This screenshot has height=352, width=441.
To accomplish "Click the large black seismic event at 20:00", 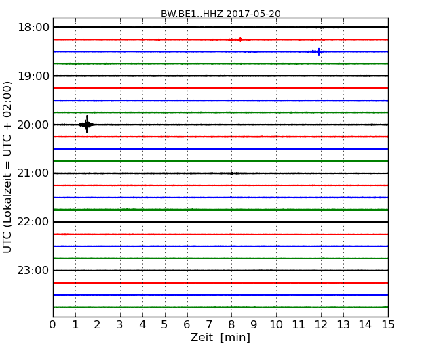I will pos(87,125).
